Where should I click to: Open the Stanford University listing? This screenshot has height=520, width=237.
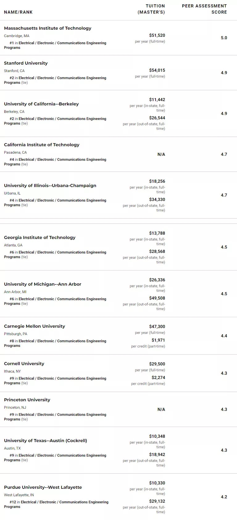click(26, 63)
